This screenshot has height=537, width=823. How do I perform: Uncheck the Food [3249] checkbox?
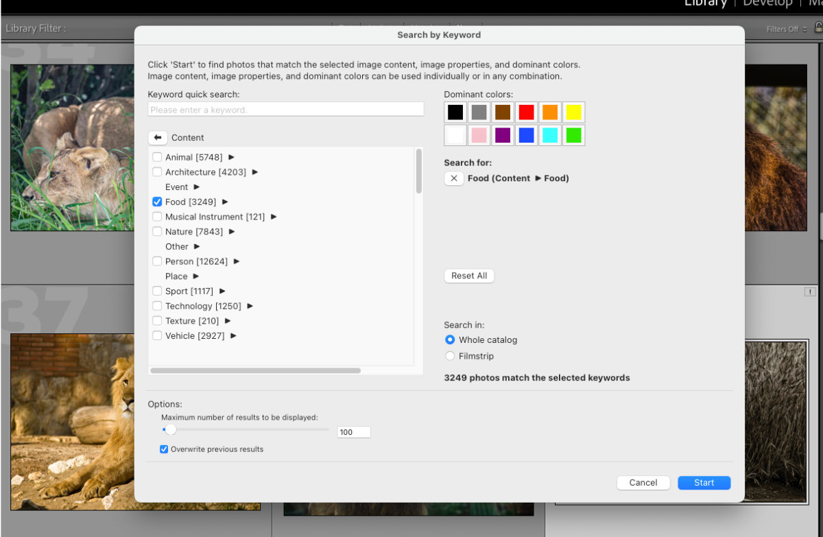coord(157,202)
